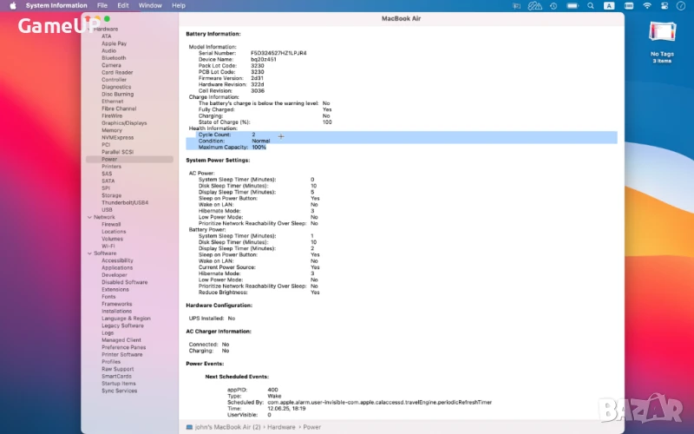Screen dimensions: 694x434
Task: Open the Apple menu
Action: pos(13,5)
